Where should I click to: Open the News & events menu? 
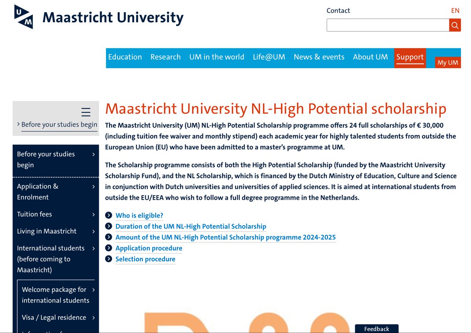(319, 57)
